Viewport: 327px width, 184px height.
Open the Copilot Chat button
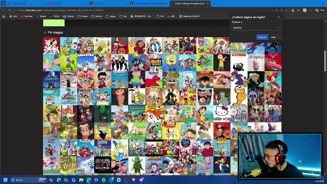(x=320, y=10)
